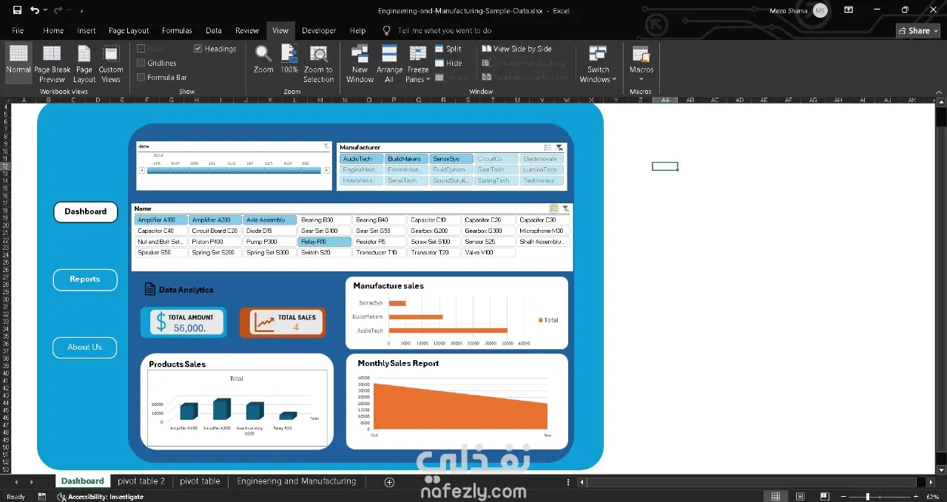Open the Zoom magnifier dialog
Screen dimensions: 947x502
(263, 59)
